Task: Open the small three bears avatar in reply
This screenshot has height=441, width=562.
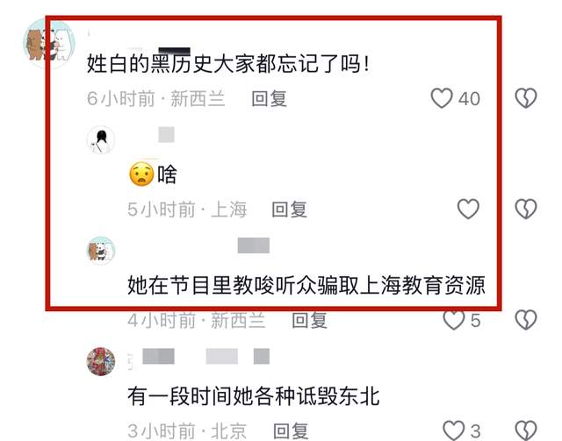Action: pyautogui.click(x=101, y=251)
